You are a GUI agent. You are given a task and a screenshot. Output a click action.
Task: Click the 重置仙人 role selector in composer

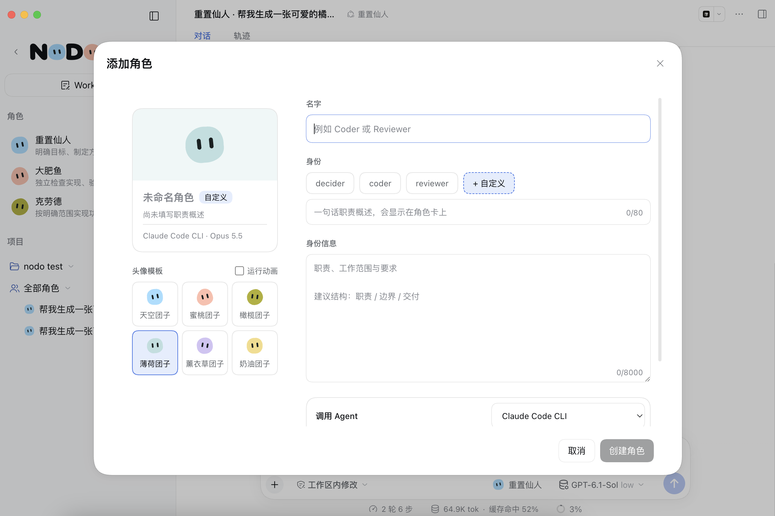(x=517, y=485)
